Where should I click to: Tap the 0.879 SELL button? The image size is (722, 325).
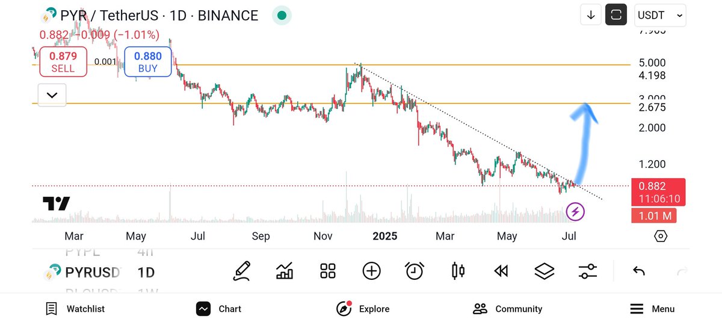coord(63,62)
